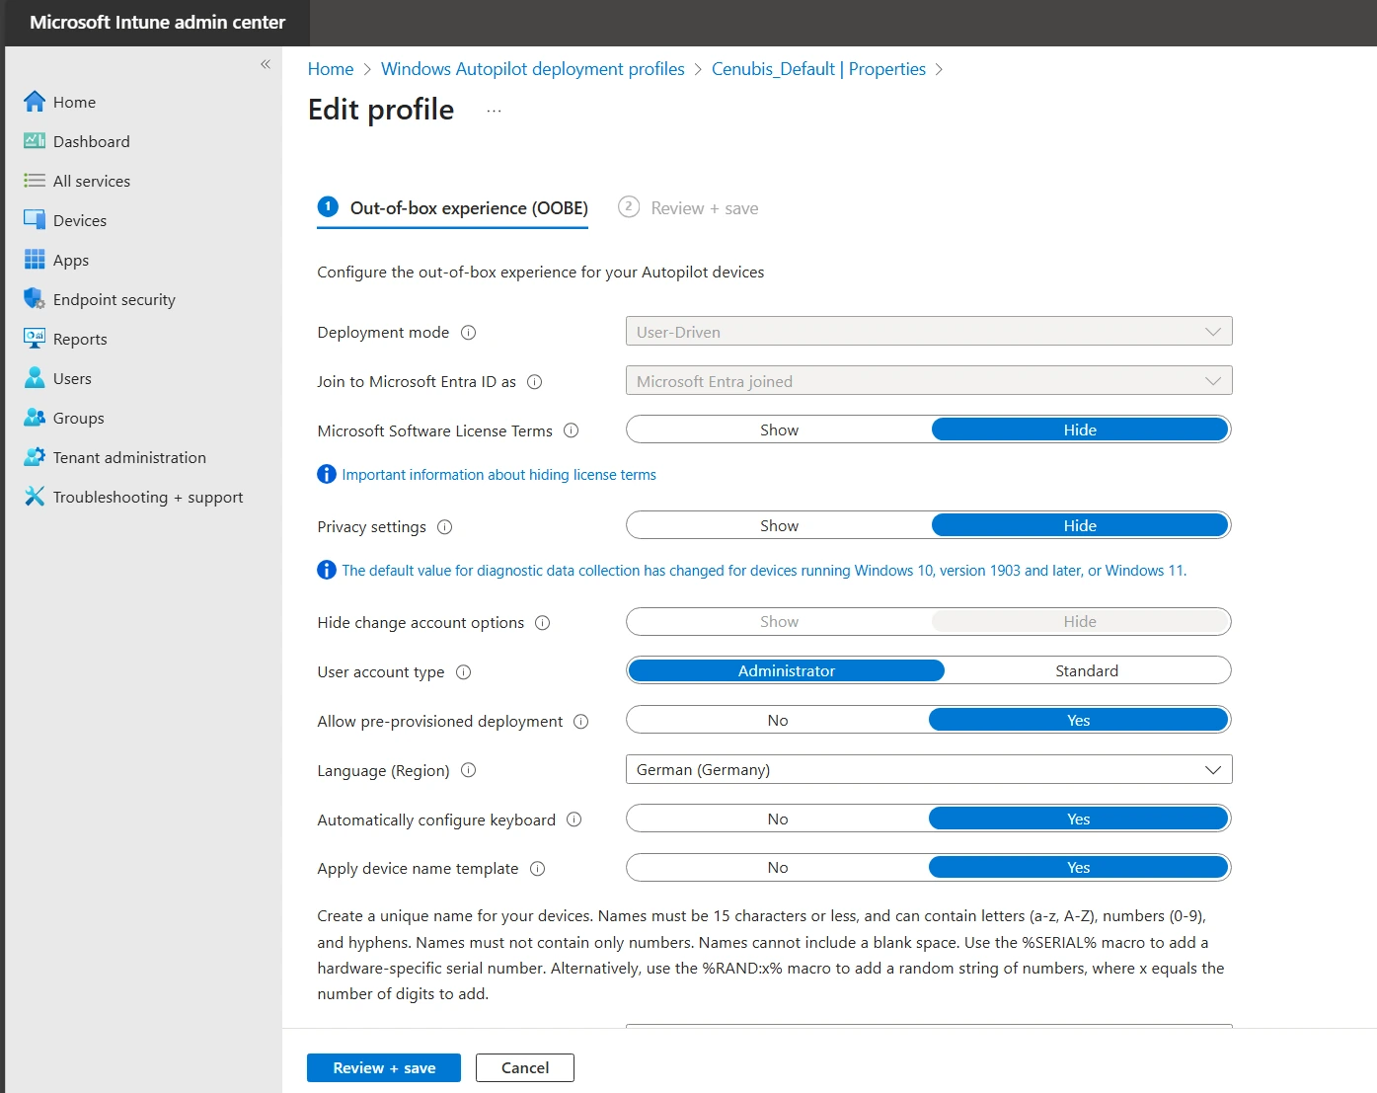Image resolution: width=1377 pixels, height=1093 pixels.
Task: Show info tooltip for Apply device name template
Action: pyautogui.click(x=538, y=869)
